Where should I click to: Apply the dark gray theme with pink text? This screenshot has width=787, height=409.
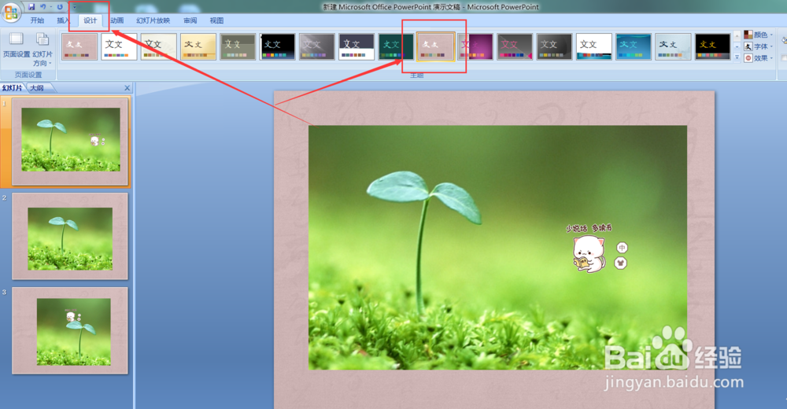(515, 46)
